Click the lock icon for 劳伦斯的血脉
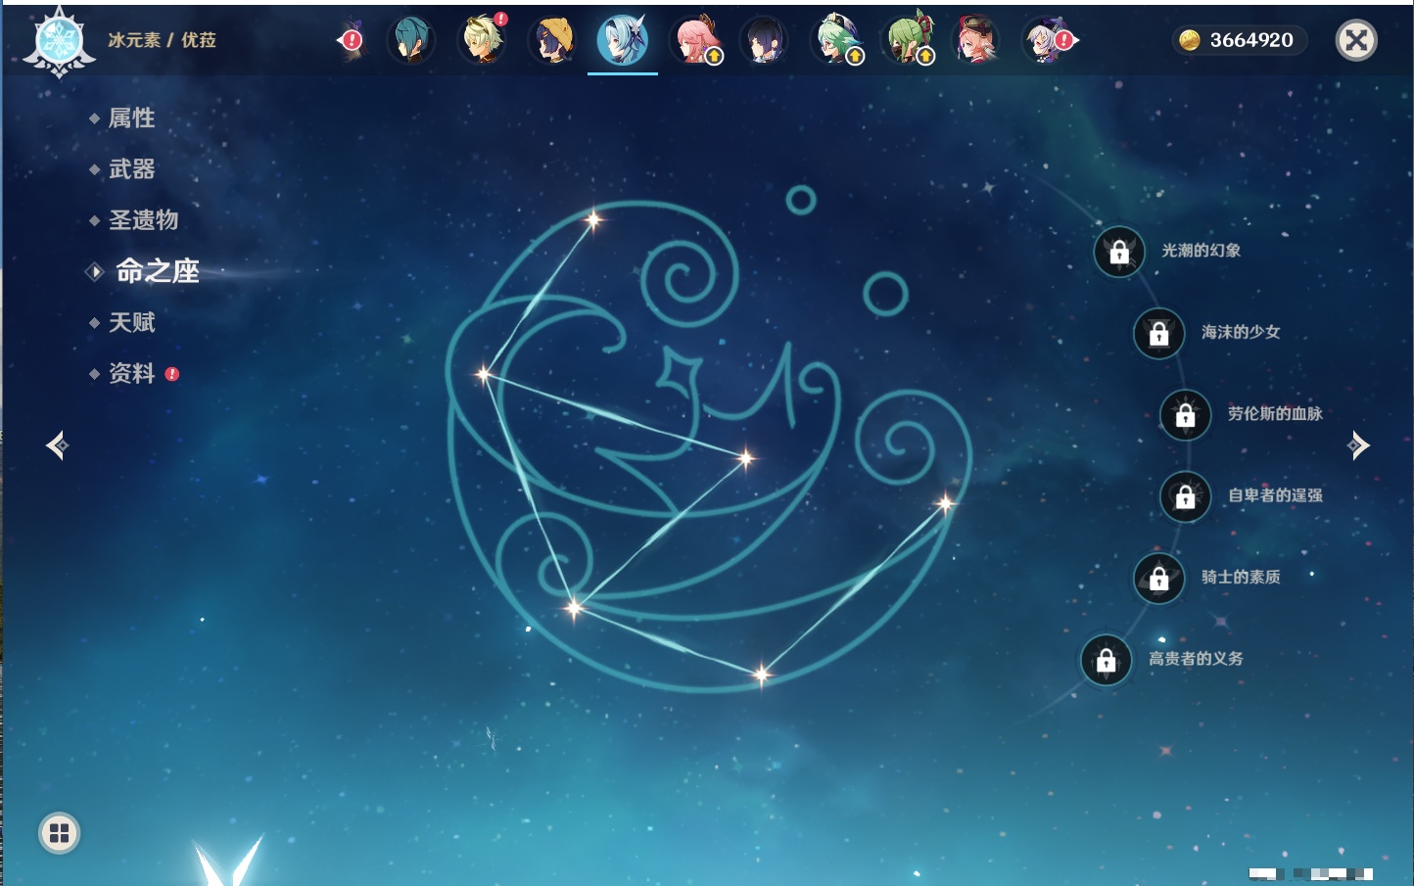This screenshot has height=886, width=1414. point(1186,414)
